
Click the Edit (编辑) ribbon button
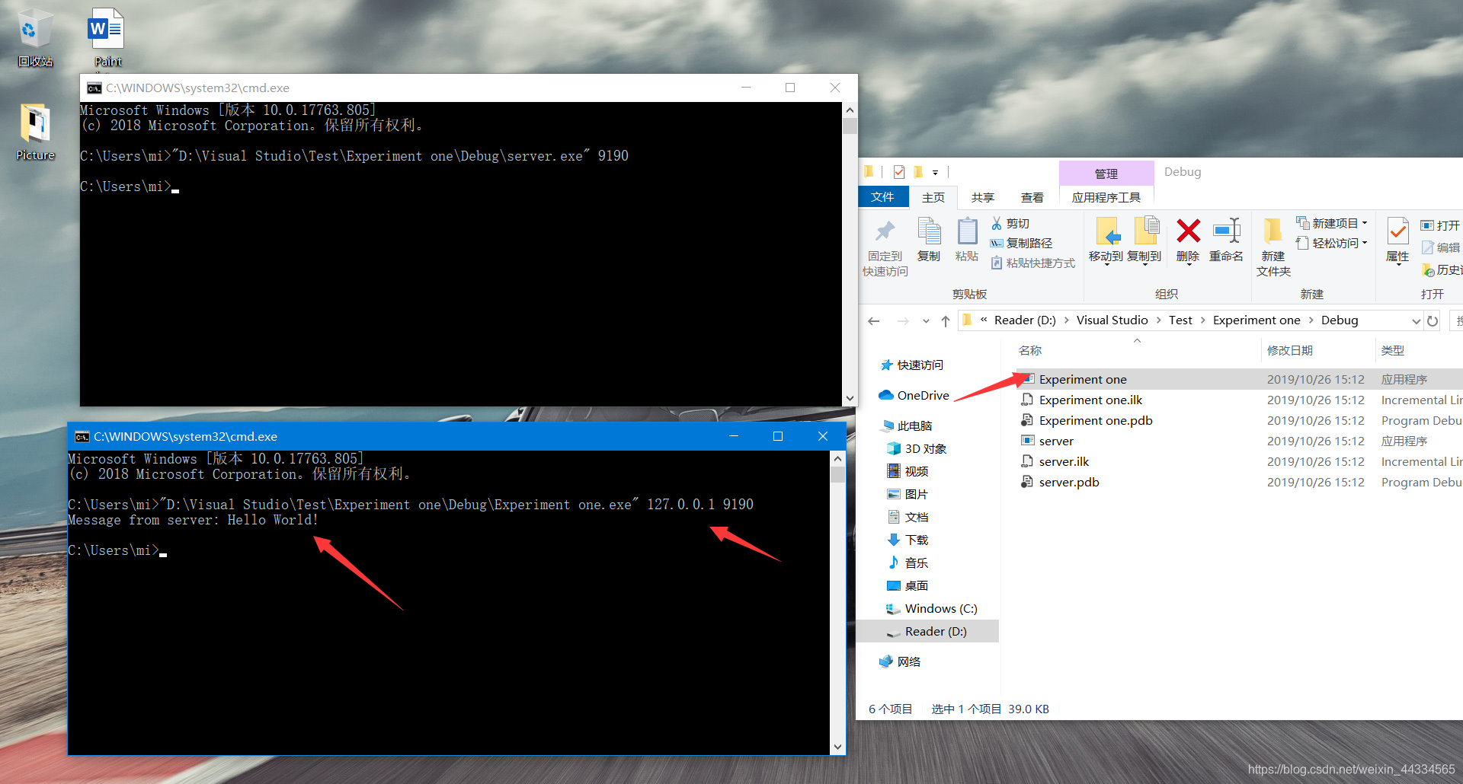click(1440, 247)
